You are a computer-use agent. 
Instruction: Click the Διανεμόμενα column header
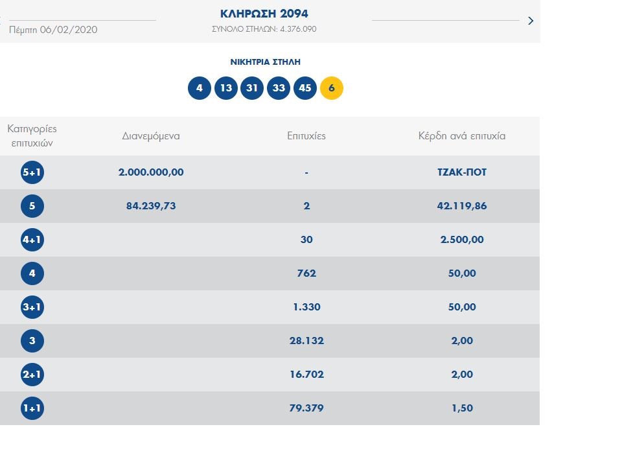[x=151, y=136]
